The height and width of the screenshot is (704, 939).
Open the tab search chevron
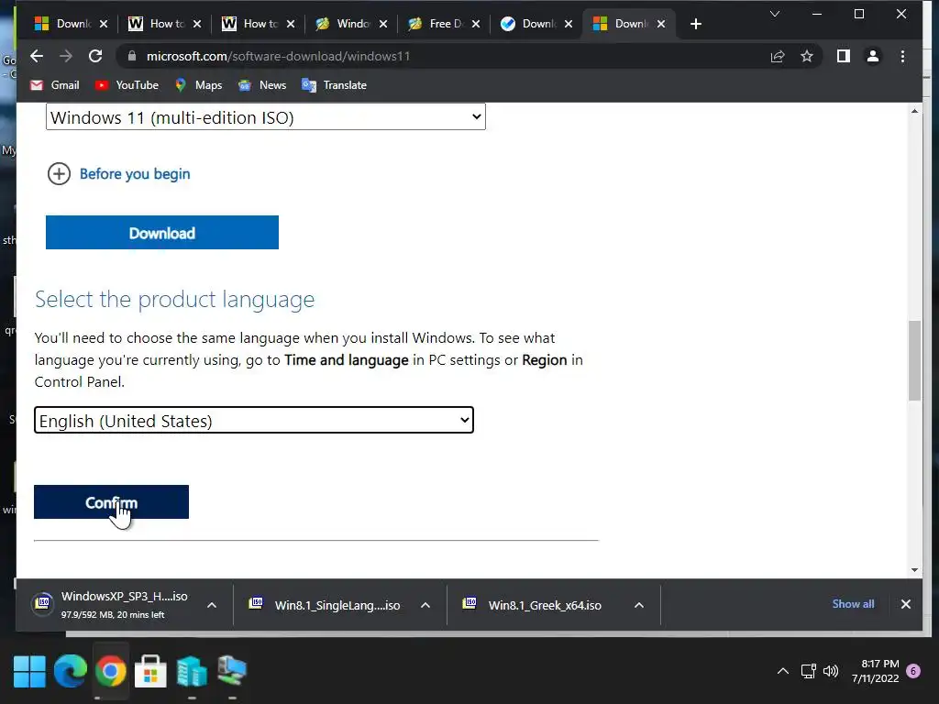[x=774, y=14]
